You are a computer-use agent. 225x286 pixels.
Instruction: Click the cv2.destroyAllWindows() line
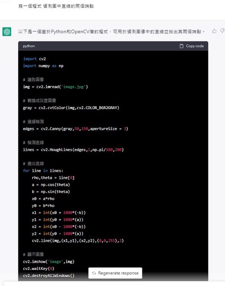click(x=49, y=275)
